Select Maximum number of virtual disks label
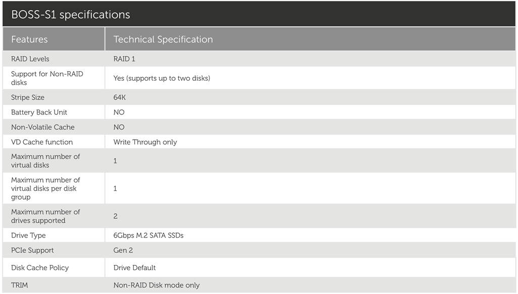518x294 pixels. 45,161
